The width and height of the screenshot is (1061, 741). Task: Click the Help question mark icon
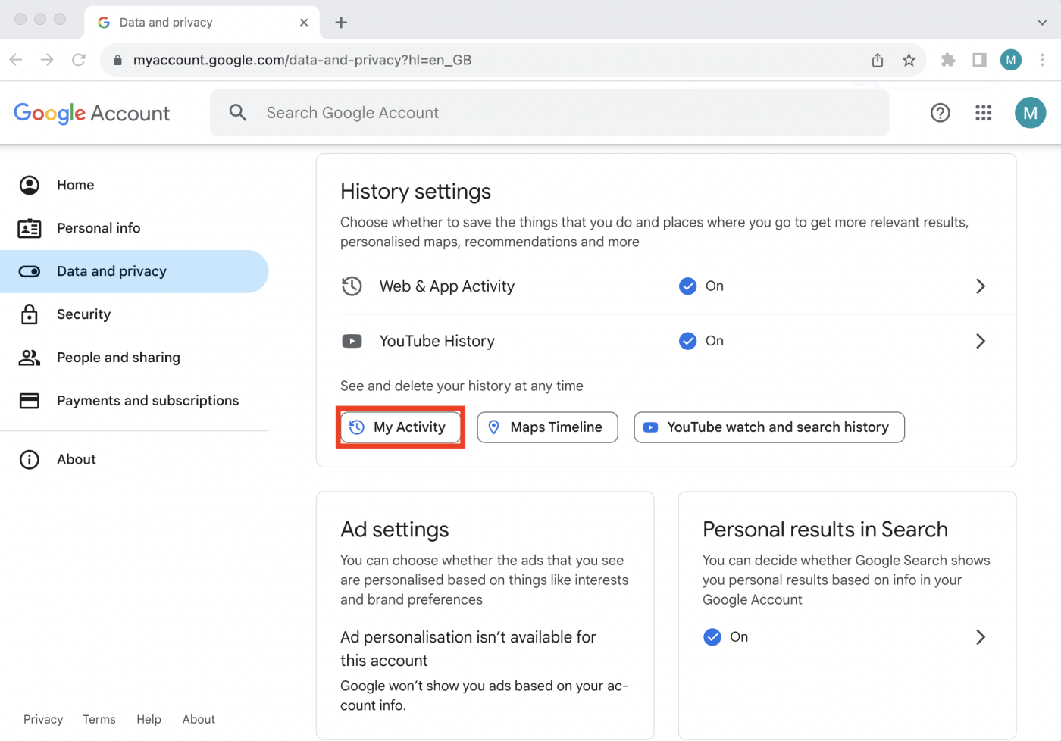(940, 112)
